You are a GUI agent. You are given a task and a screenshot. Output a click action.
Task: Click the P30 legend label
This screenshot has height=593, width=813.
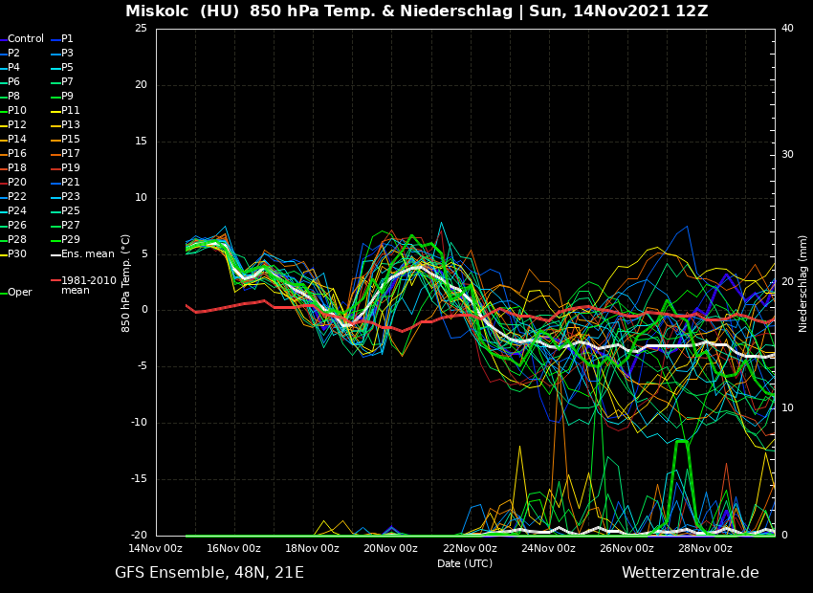[17, 254]
